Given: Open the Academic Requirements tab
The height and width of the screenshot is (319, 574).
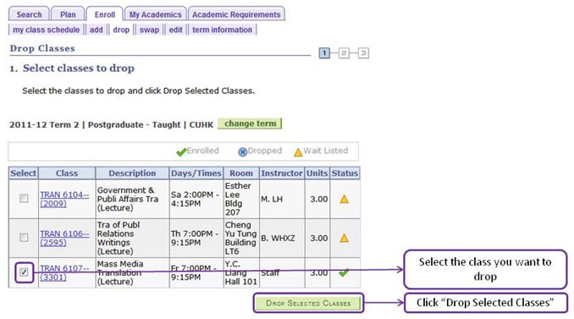Looking at the screenshot, I should coord(236,14).
